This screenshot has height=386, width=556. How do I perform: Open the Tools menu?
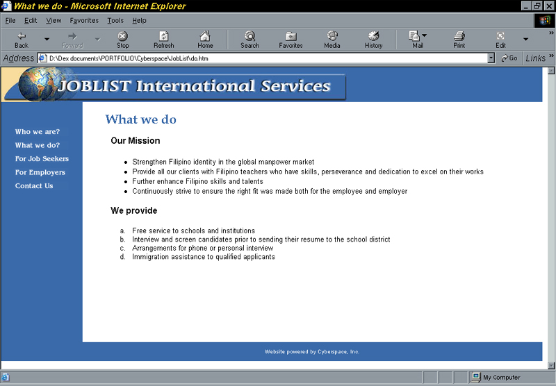click(x=115, y=21)
